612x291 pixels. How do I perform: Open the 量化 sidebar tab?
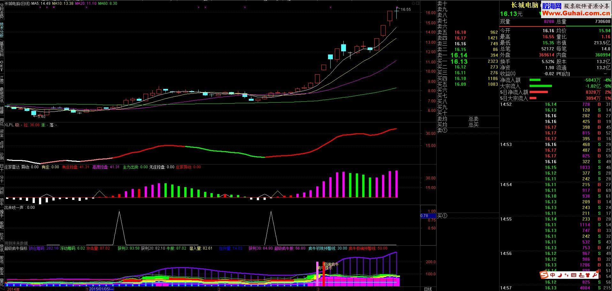(x=2, y=282)
